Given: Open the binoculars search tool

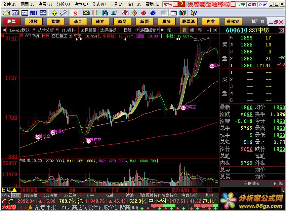Looking at the screenshot, I should tap(105, 13).
